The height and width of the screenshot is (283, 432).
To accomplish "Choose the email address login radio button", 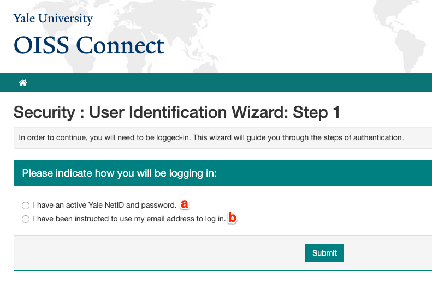I will click(26, 219).
